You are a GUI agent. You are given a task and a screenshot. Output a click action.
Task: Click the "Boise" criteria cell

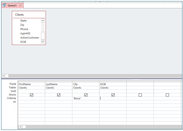tap(86, 99)
